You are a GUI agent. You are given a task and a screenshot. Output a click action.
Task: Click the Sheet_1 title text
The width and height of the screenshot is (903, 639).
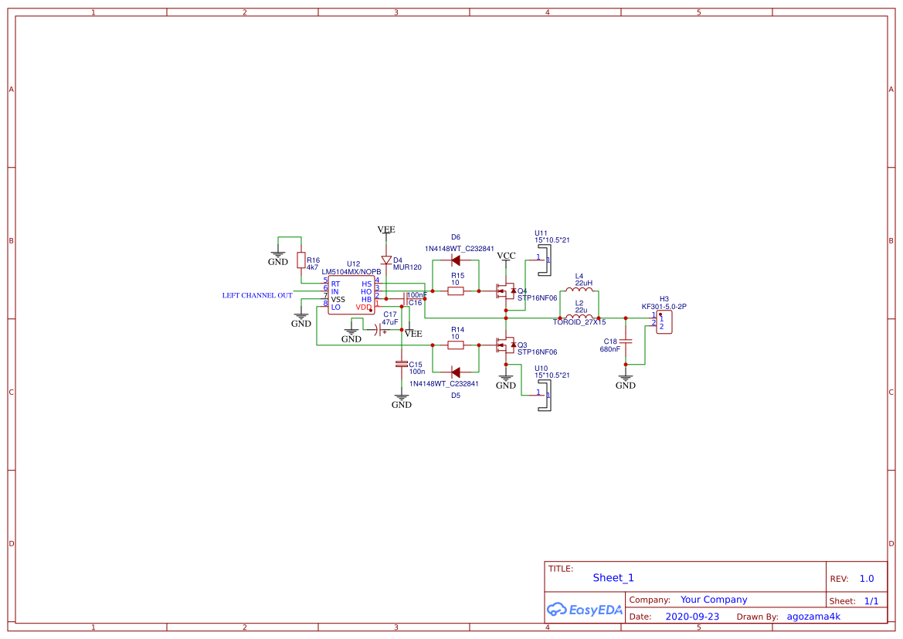(613, 577)
